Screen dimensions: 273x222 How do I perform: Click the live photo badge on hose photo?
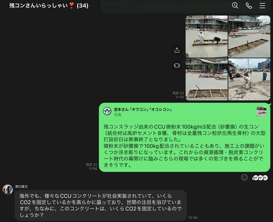[190, 96]
